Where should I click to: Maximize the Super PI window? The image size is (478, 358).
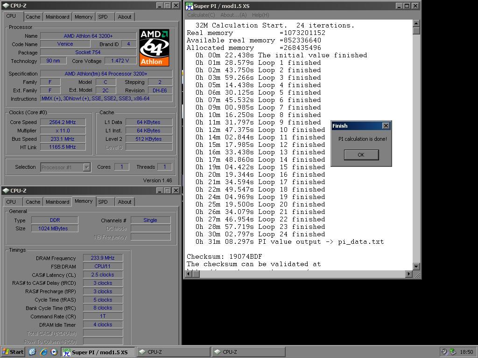[407, 6]
